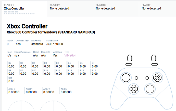Click the B14 button value

point(83,74)
